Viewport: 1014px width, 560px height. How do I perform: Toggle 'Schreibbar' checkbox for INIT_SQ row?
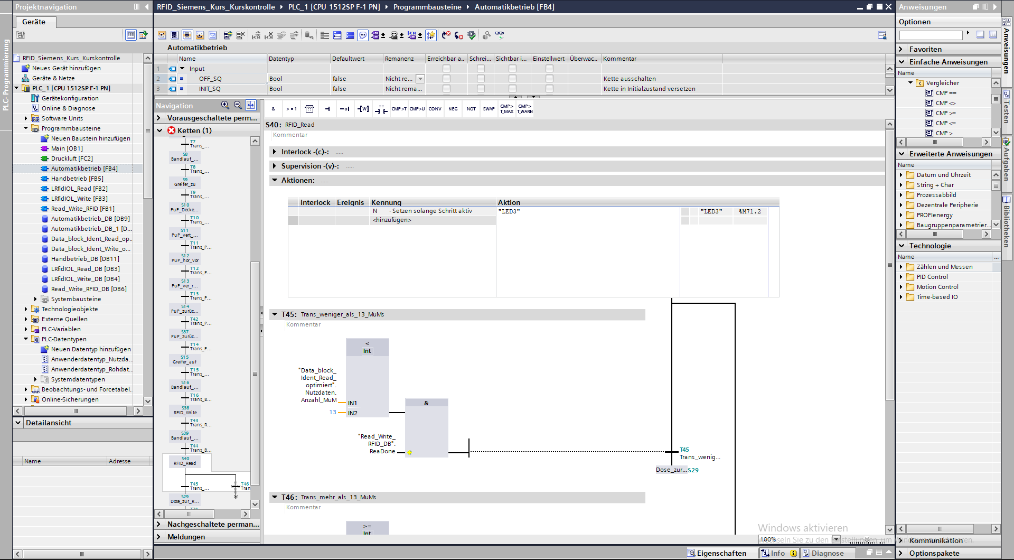[x=481, y=89]
